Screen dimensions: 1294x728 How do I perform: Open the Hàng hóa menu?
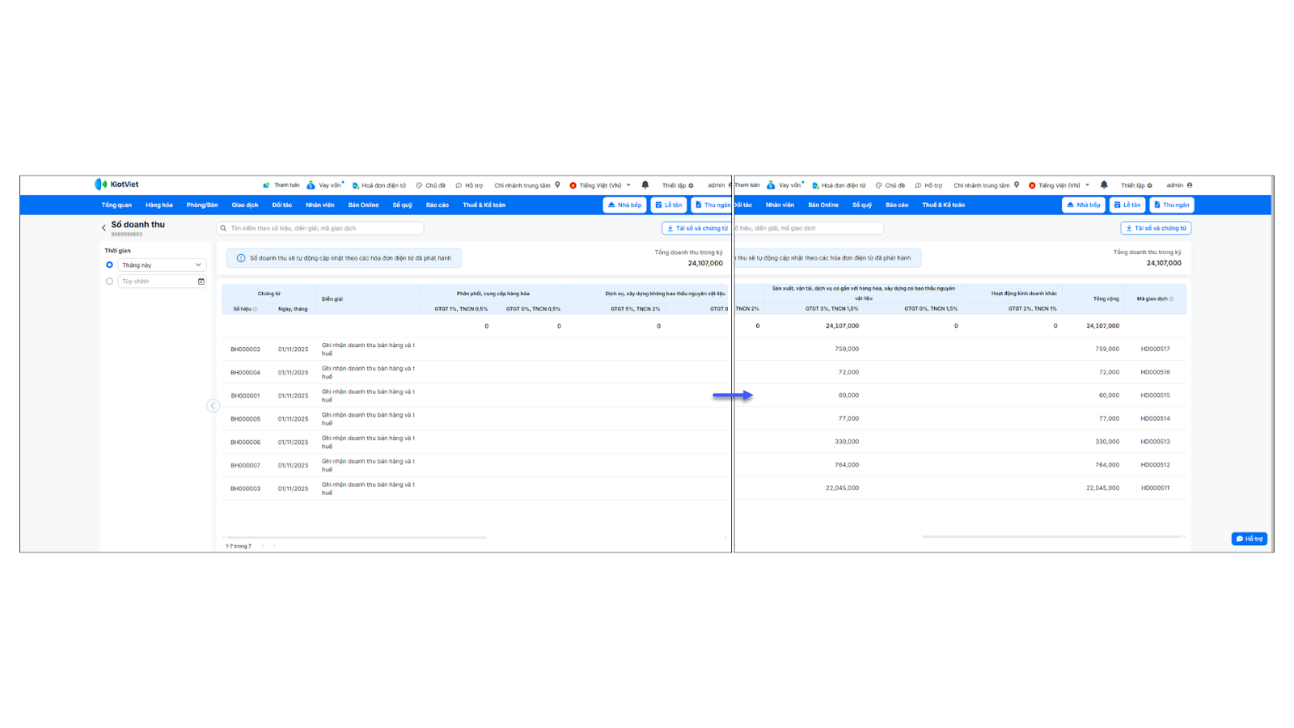point(159,205)
